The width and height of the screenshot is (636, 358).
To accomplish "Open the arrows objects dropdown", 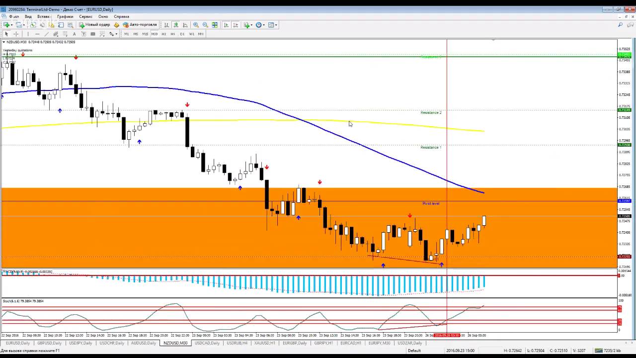I will click(113, 34).
